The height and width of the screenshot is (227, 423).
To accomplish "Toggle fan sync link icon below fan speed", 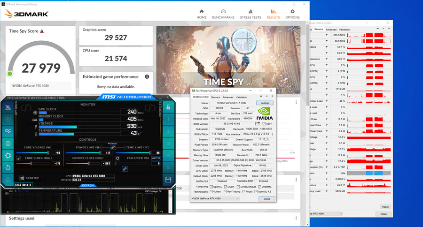I will pyautogui.click(x=125, y=169).
